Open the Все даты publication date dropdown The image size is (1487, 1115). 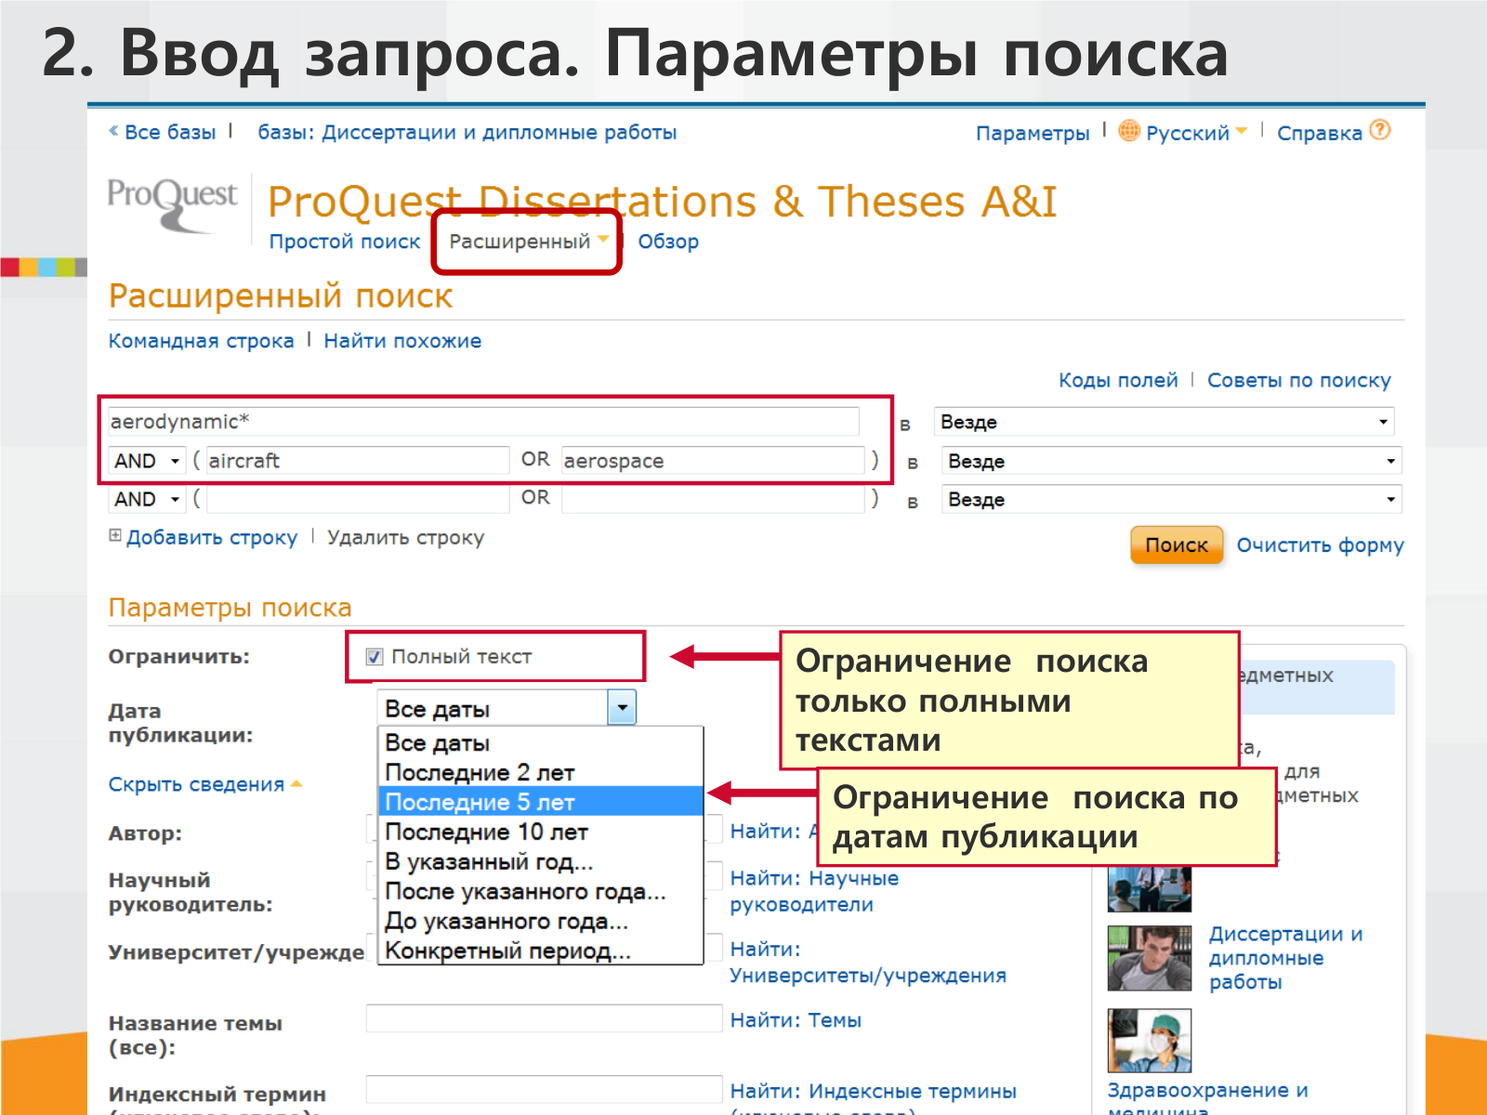click(x=507, y=708)
